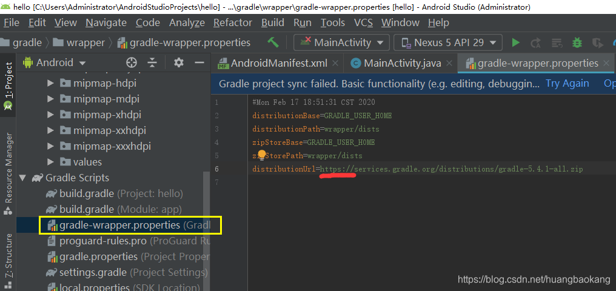Expand the mipmap-xxxhdpi folder
The image size is (616, 291).
click(50, 146)
